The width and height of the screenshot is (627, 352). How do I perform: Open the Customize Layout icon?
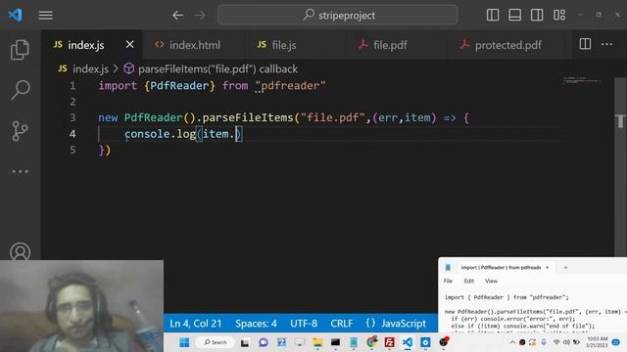[559, 16]
